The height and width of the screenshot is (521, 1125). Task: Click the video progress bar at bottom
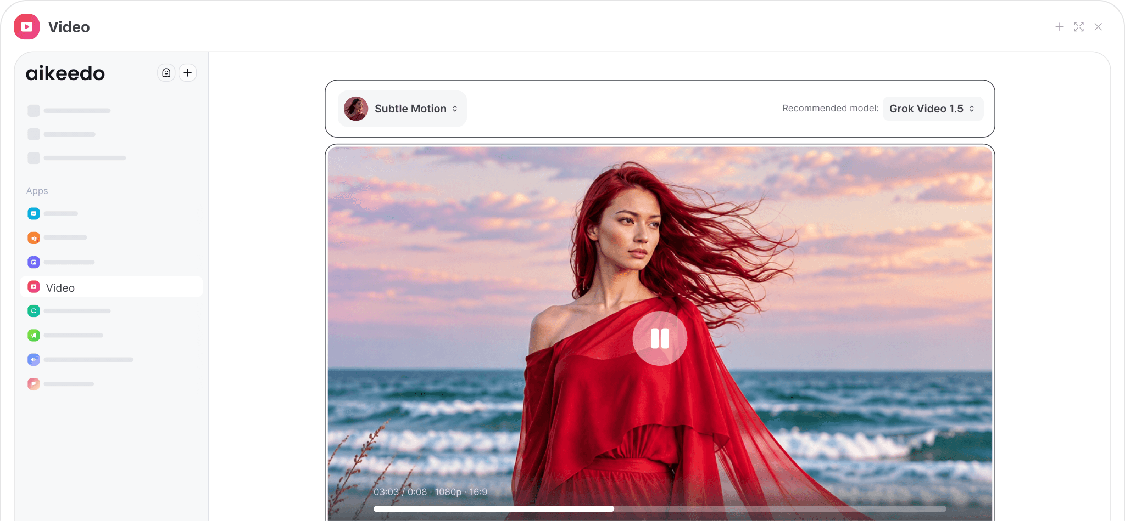660,509
